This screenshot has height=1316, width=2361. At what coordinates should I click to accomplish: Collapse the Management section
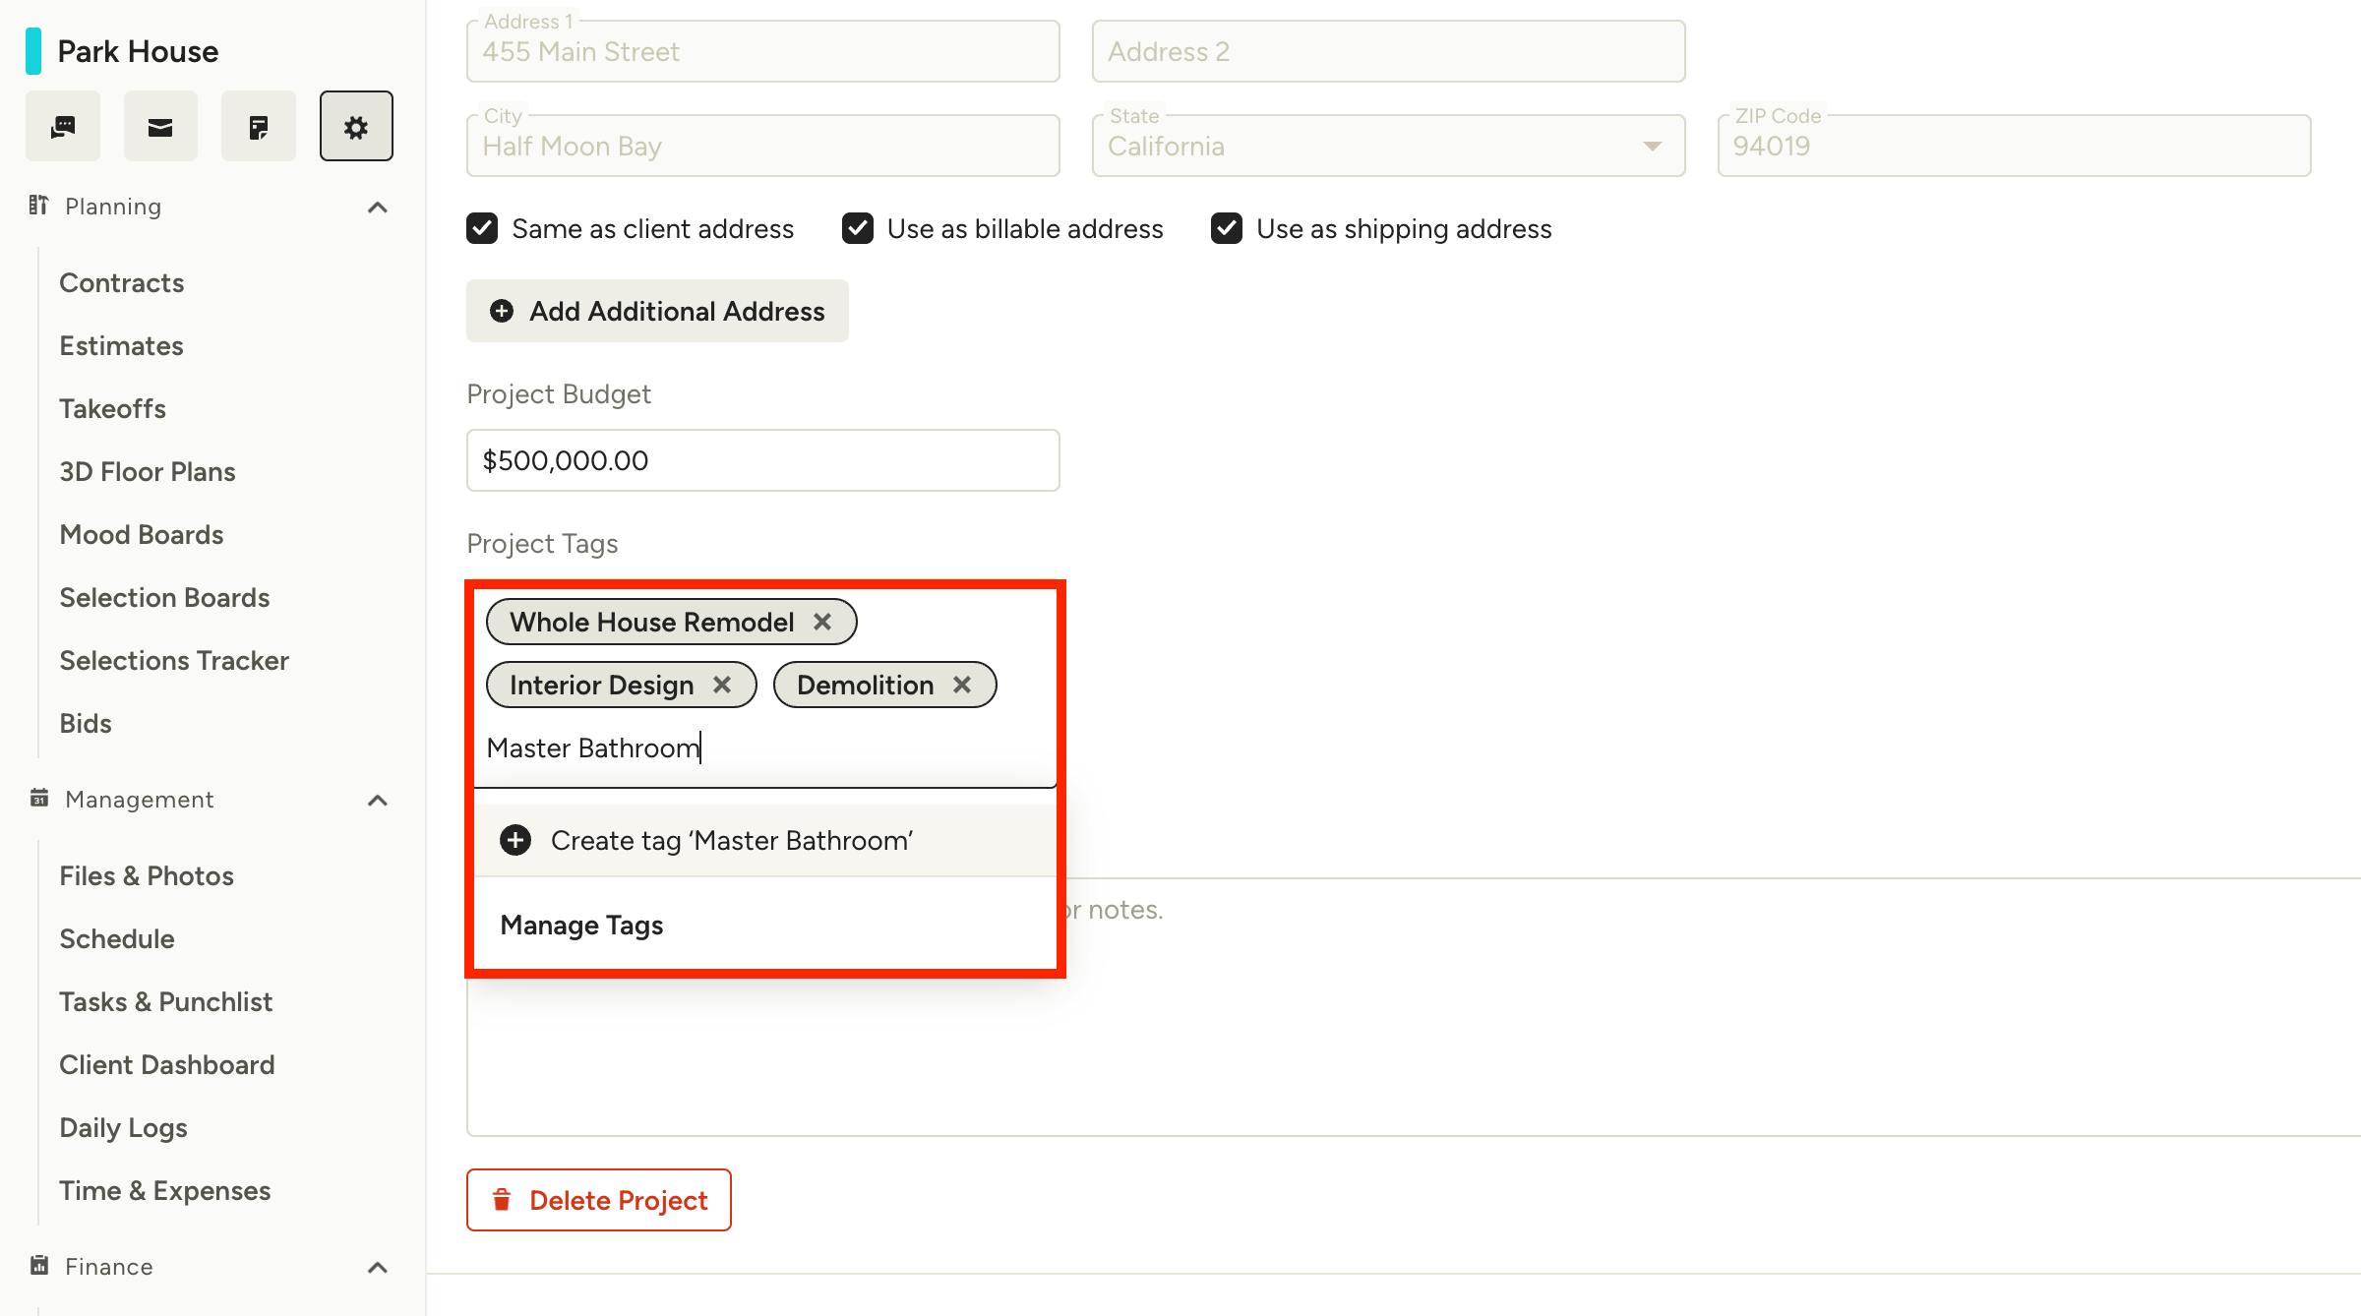(x=377, y=800)
